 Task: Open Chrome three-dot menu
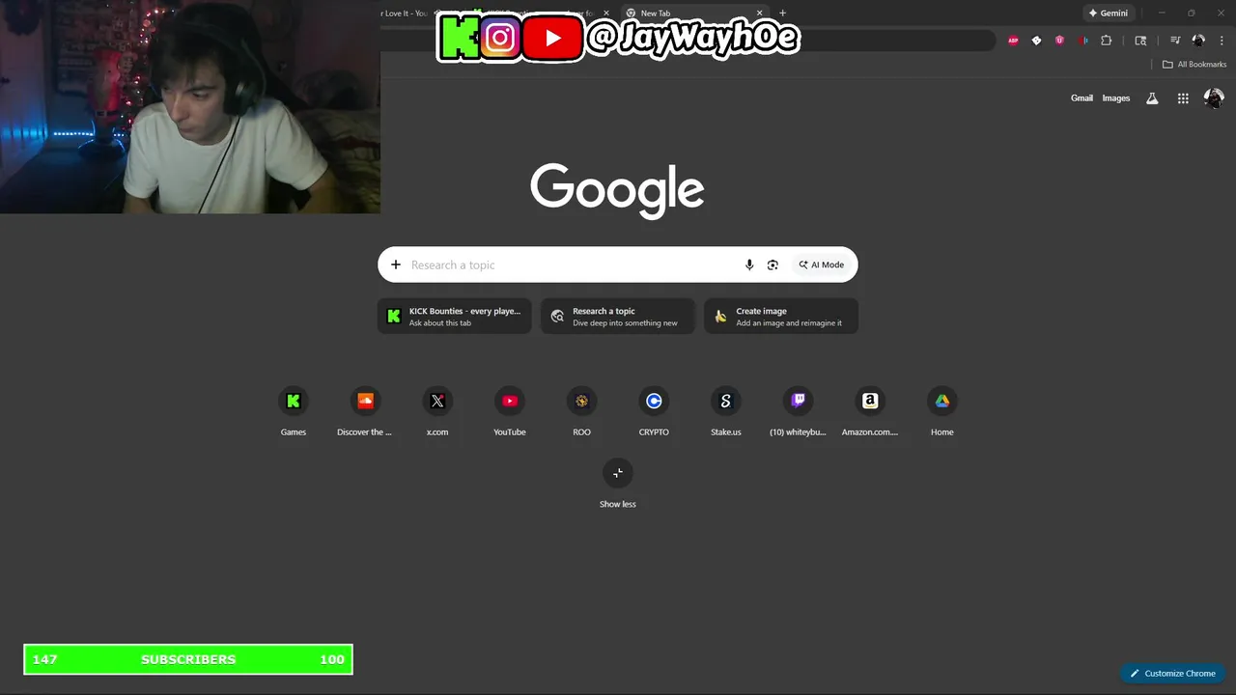[1220, 41]
